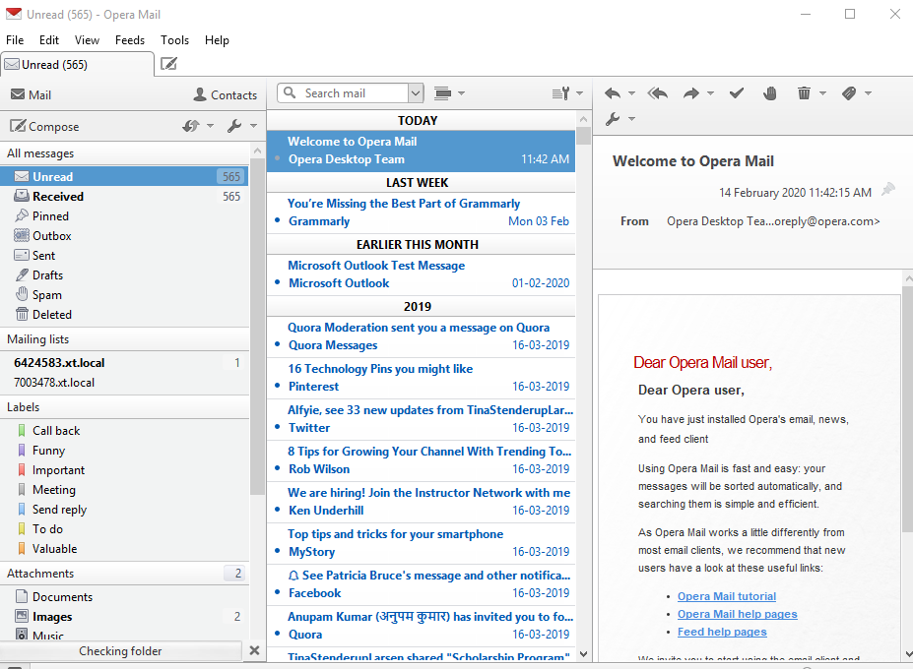Screen dimensions: 913x669
Task: Open the Drafts folder
Action: tap(125, 275)
